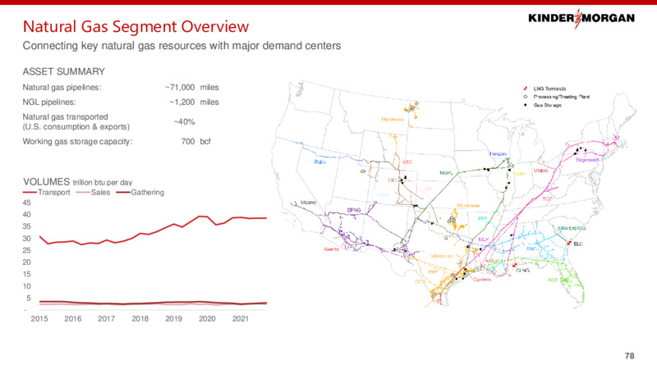The height and width of the screenshot is (369, 657).
Task: Click the 'ELC' label on map
Action: [578, 244]
